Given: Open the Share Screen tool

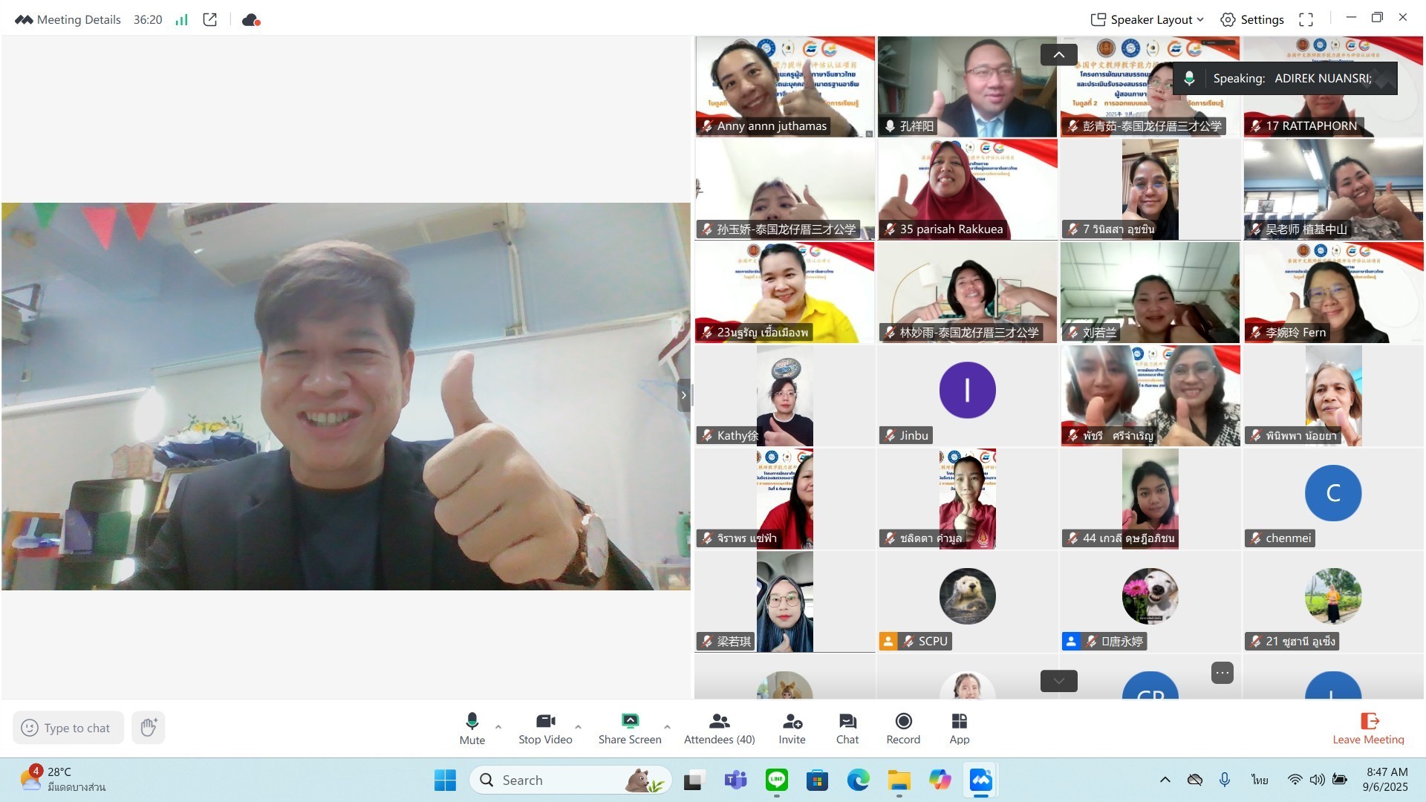Looking at the screenshot, I should pyautogui.click(x=629, y=728).
